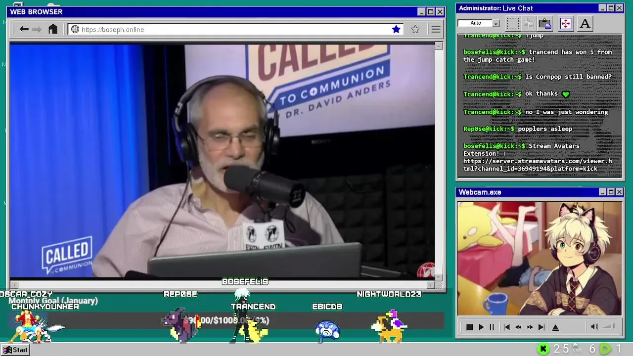Toggle the red fullscreen arrows icon
633x356 pixels.
pyautogui.click(x=566, y=23)
